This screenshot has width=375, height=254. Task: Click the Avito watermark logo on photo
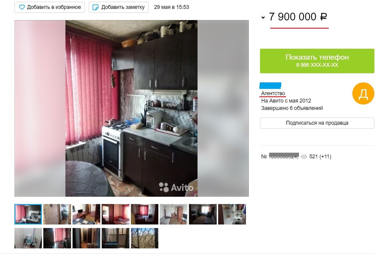pos(176,187)
